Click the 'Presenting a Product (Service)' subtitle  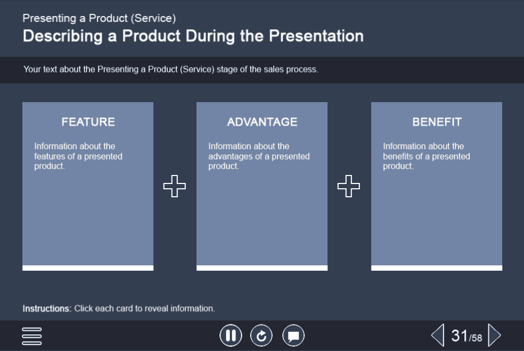99,18
